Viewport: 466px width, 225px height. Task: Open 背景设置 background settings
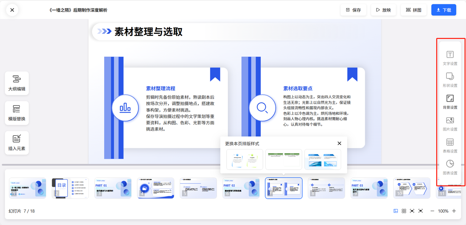[x=450, y=102]
